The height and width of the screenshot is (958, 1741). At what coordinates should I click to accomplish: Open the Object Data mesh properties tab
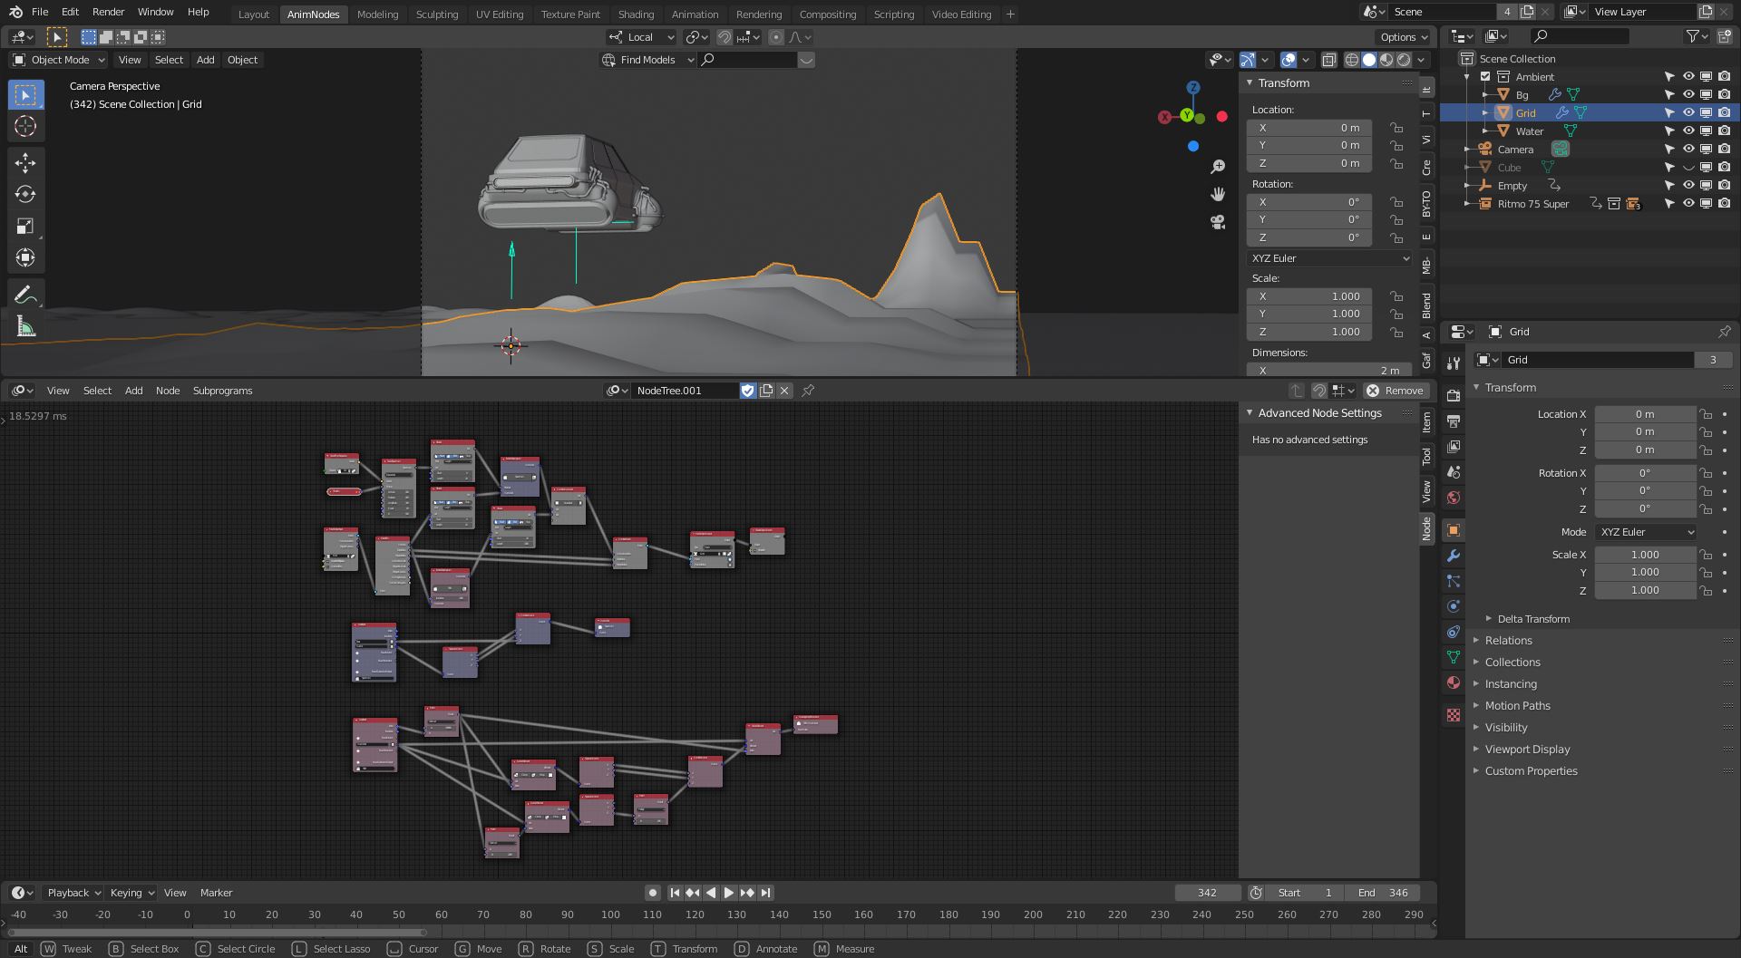coord(1454,657)
